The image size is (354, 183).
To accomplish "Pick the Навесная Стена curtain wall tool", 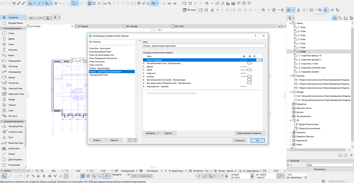I will (x=13, y=94).
